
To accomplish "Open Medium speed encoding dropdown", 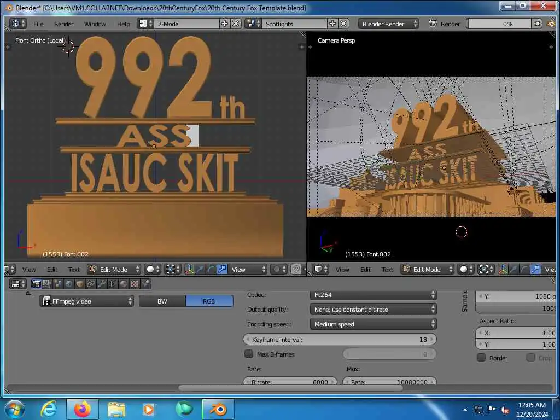I will pyautogui.click(x=373, y=324).
